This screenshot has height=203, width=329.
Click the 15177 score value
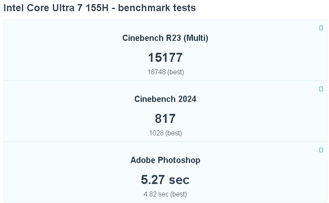(x=165, y=58)
